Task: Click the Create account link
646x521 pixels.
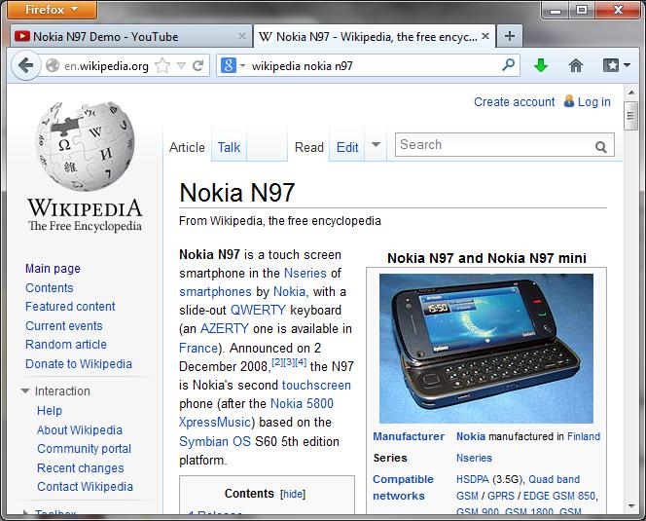Action: [x=514, y=102]
